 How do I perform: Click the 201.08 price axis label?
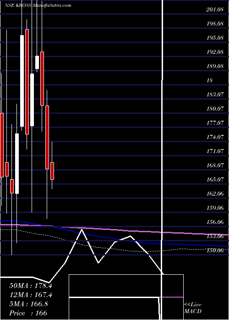(214, 10)
